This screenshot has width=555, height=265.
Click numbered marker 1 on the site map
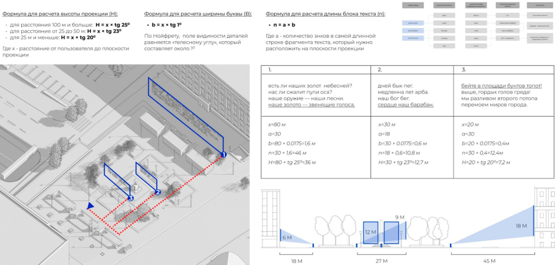point(224,155)
